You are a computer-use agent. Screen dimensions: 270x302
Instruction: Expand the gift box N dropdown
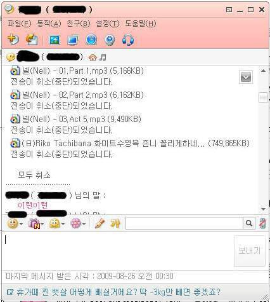(x=36, y=224)
